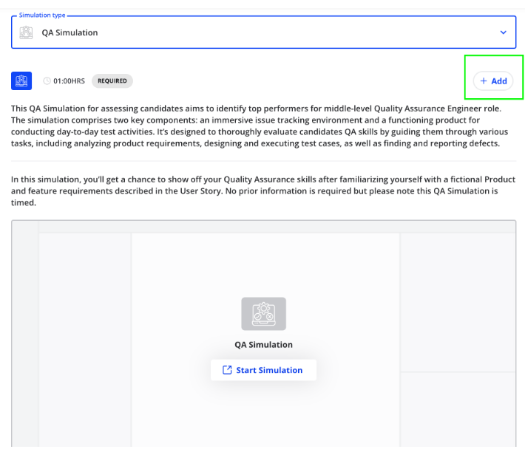
Task: Click the REQUIRED badge
Action: [x=112, y=81]
